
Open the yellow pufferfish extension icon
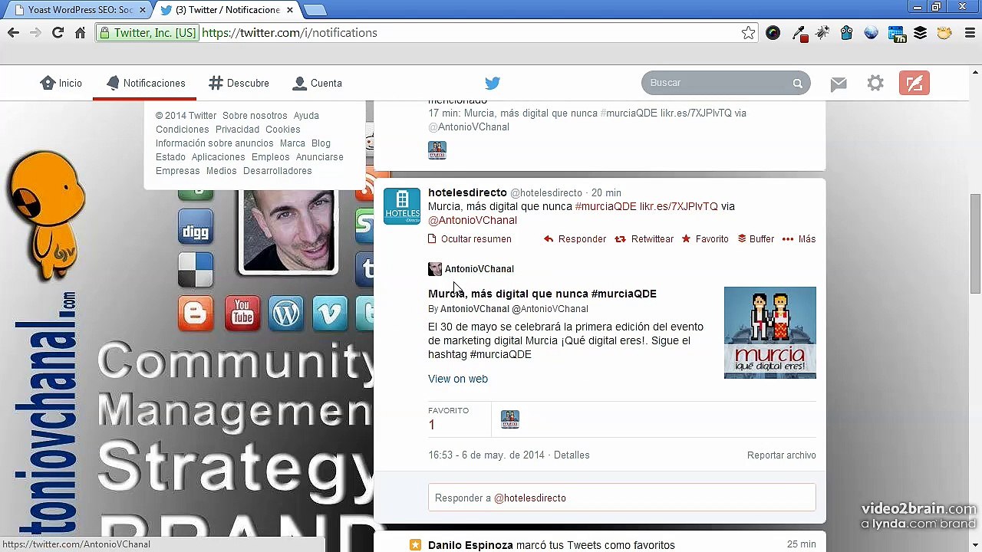944,33
